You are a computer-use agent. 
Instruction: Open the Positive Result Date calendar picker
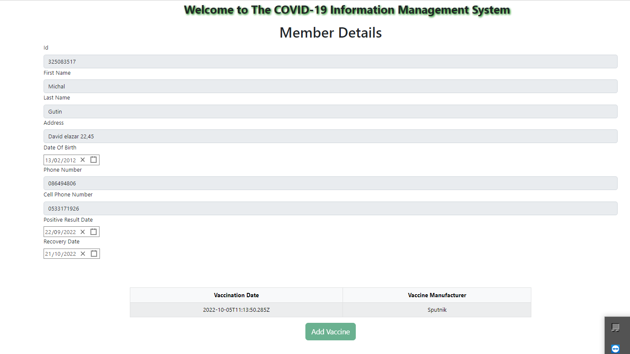coord(94,231)
